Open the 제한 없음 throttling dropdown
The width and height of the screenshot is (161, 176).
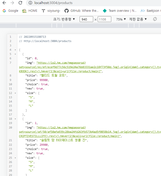click(138, 19)
